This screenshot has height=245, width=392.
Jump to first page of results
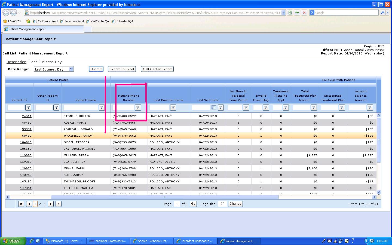tap(21, 204)
